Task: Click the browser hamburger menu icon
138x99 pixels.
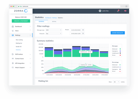Action: click(126, 6)
